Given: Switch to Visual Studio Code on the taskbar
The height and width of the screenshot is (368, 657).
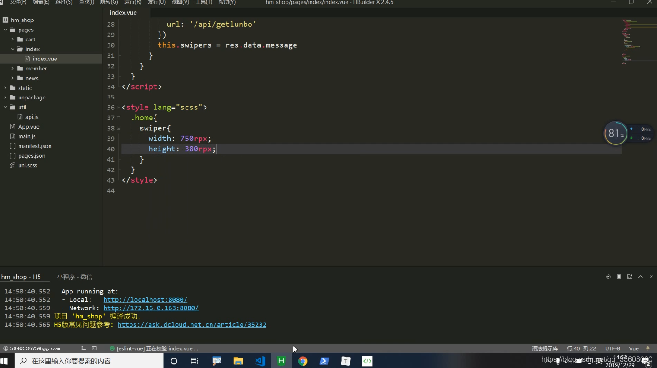Looking at the screenshot, I should click(260, 361).
